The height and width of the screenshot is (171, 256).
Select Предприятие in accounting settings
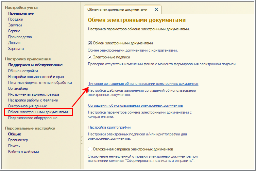click(21, 13)
